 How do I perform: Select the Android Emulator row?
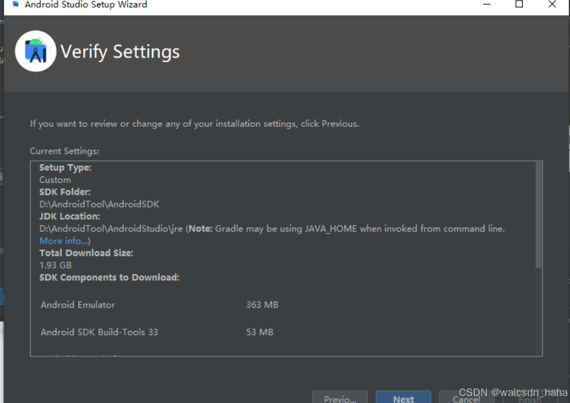tap(160, 304)
